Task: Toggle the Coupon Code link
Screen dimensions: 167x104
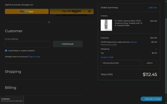Action: (x=107, y=57)
